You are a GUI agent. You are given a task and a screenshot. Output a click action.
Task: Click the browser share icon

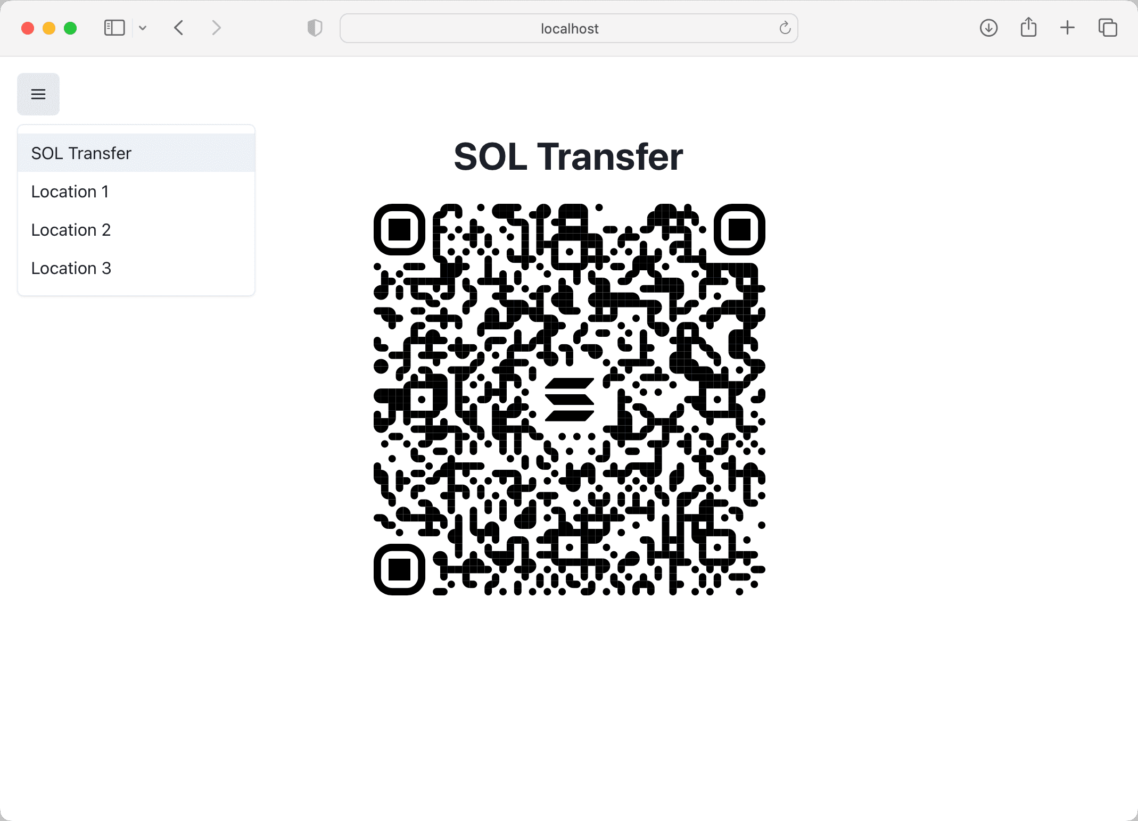(1028, 27)
